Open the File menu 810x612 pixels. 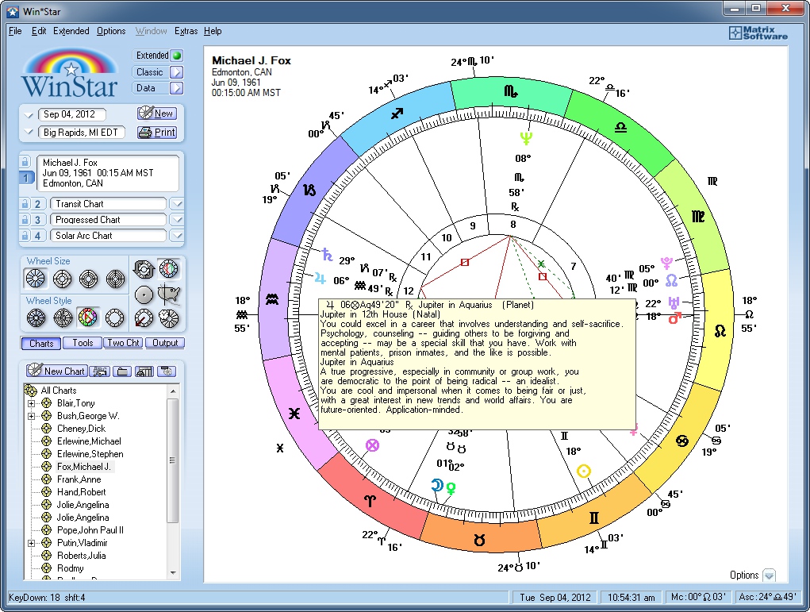click(15, 31)
